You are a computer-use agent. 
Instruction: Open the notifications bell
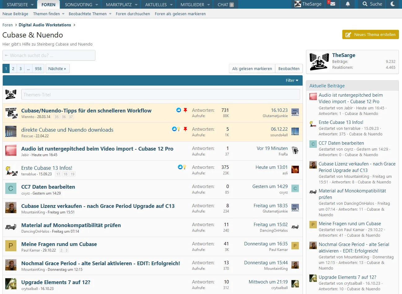(x=348, y=4)
